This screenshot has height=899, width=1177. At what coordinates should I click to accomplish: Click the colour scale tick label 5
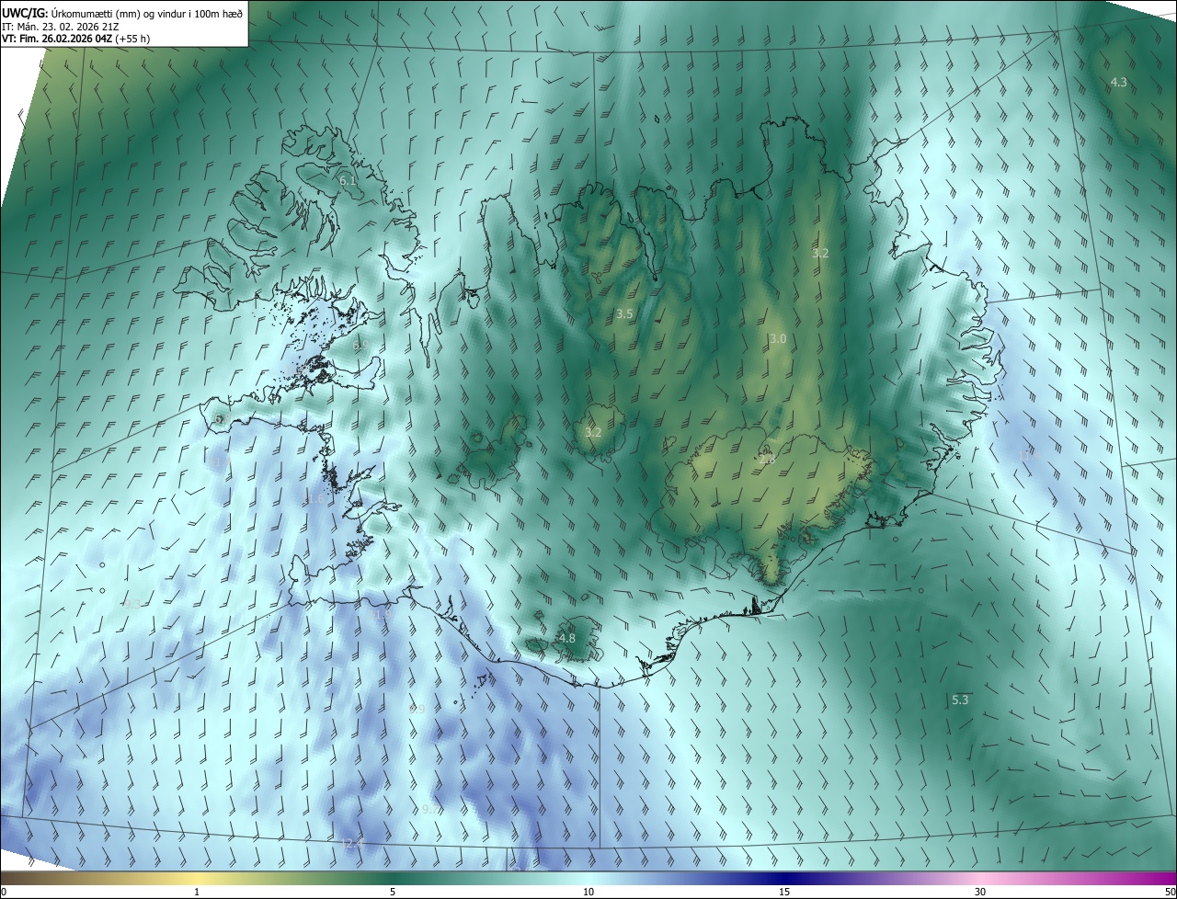(x=393, y=893)
